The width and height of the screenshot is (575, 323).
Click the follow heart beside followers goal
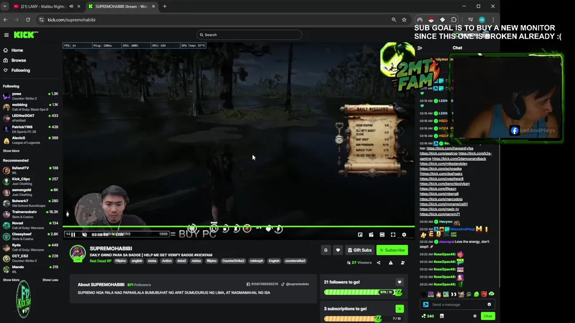point(399,282)
